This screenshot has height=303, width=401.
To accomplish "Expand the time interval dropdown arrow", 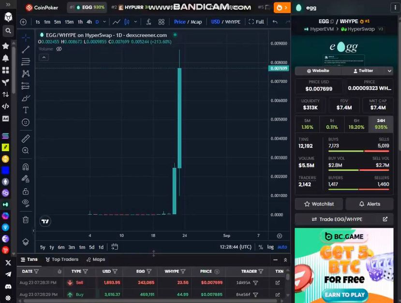I will point(104,22).
